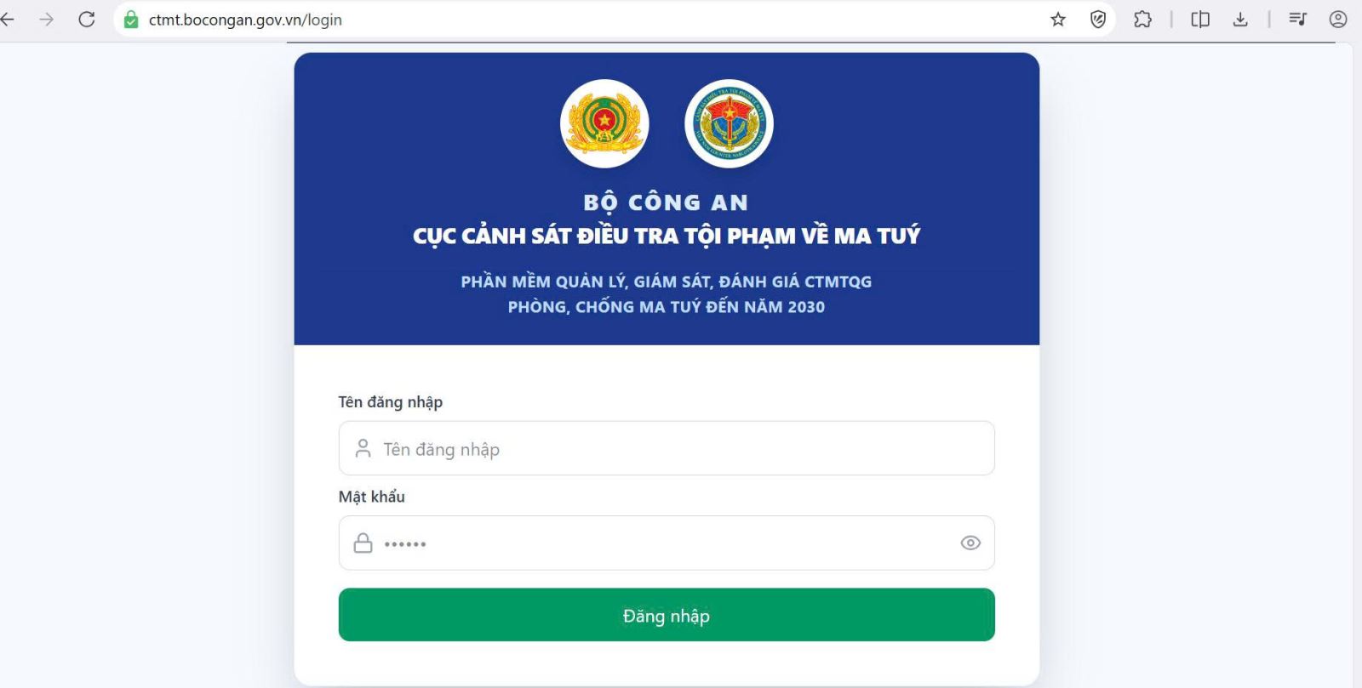
Task: Click the browser forward arrow
Action: tap(46, 19)
